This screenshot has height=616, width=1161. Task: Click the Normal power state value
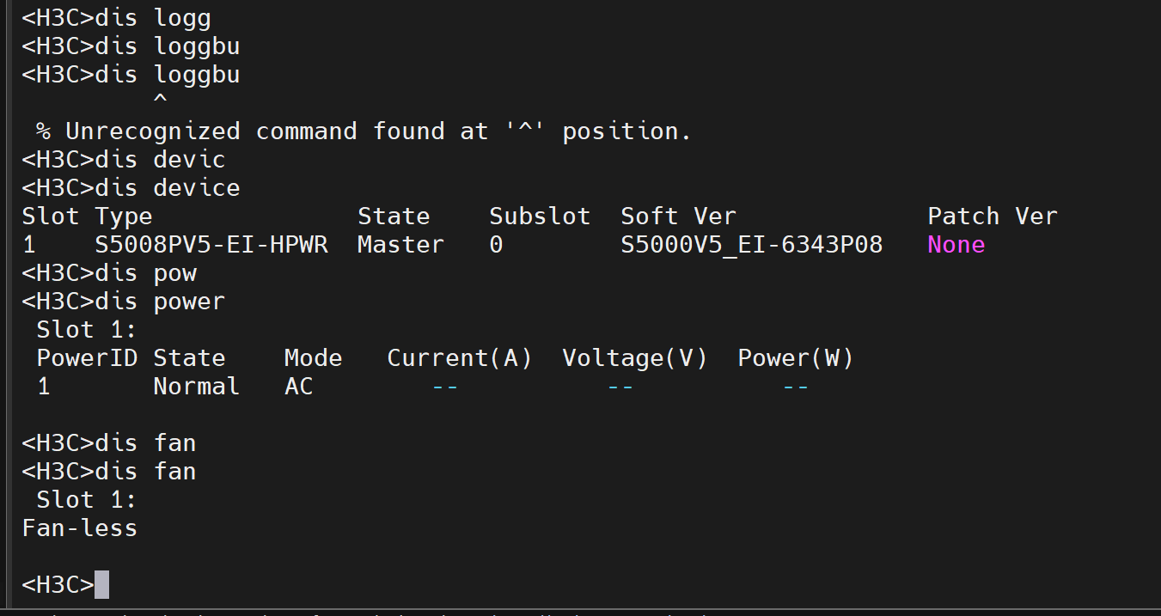(x=196, y=387)
